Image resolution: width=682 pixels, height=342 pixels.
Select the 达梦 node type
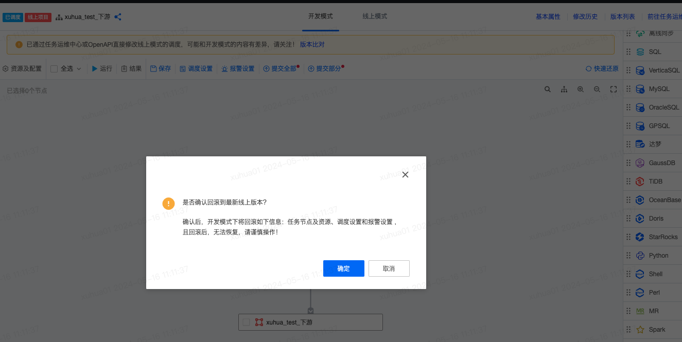(x=653, y=145)
